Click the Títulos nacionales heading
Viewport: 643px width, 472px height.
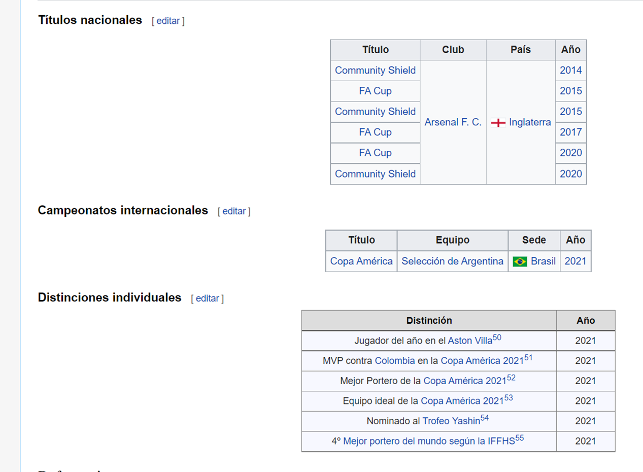[90, 20]
